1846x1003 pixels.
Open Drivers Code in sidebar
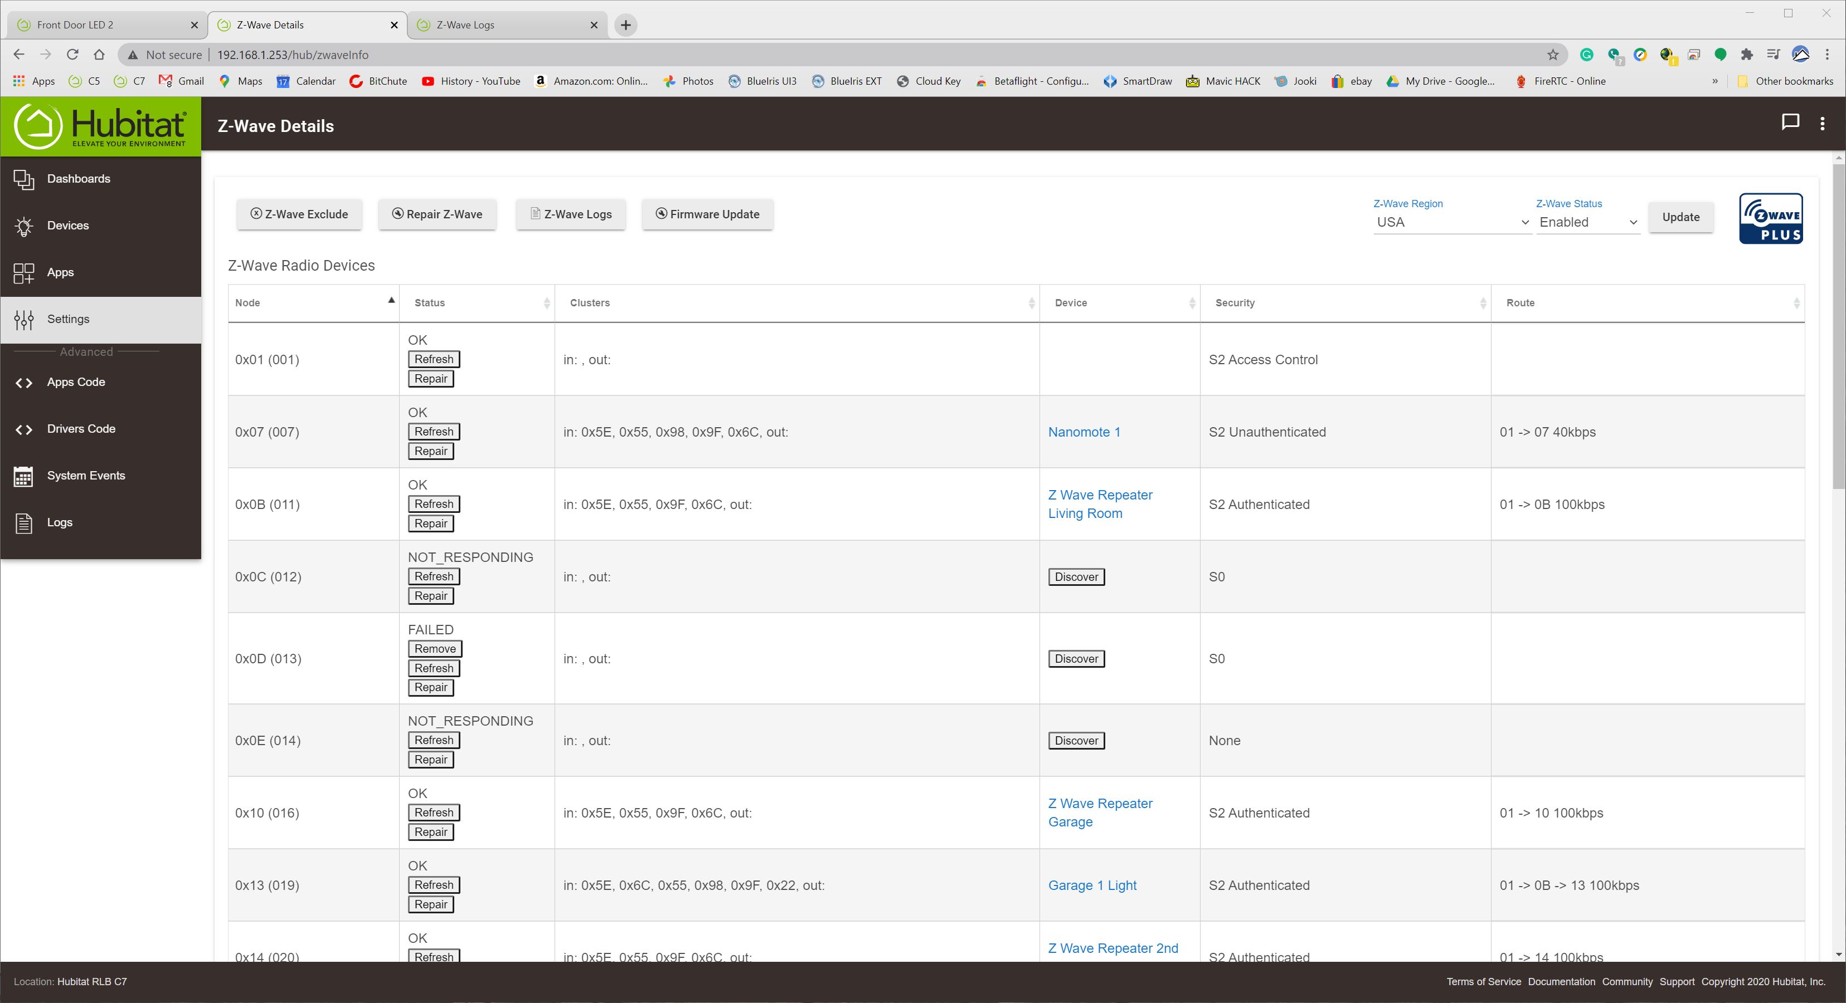tap(100, 429)
